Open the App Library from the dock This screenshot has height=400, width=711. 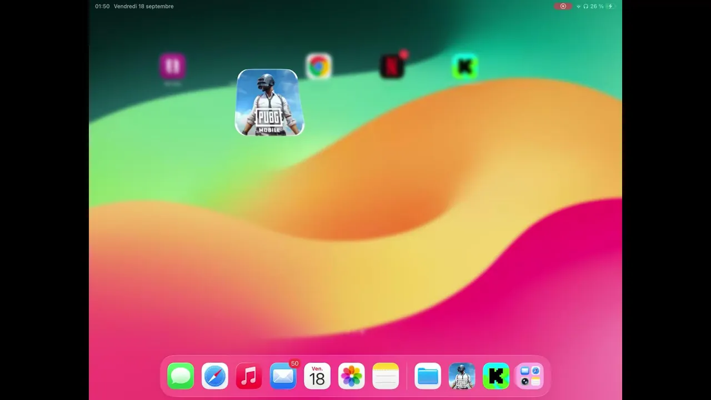(530, 376)
